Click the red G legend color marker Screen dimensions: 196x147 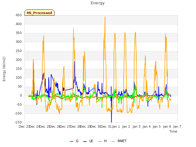pos(71,141)
